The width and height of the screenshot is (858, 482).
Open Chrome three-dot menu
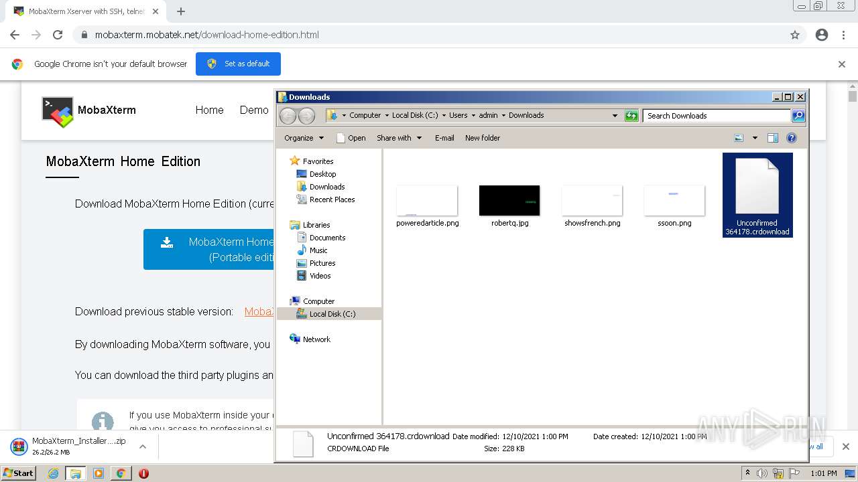click(x=843, y=35)
